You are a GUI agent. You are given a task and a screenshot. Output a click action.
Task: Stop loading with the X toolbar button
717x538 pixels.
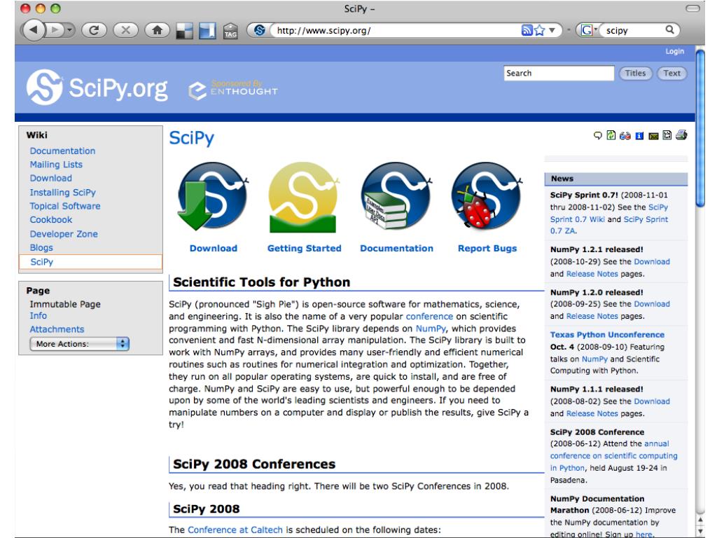(125, 30)
